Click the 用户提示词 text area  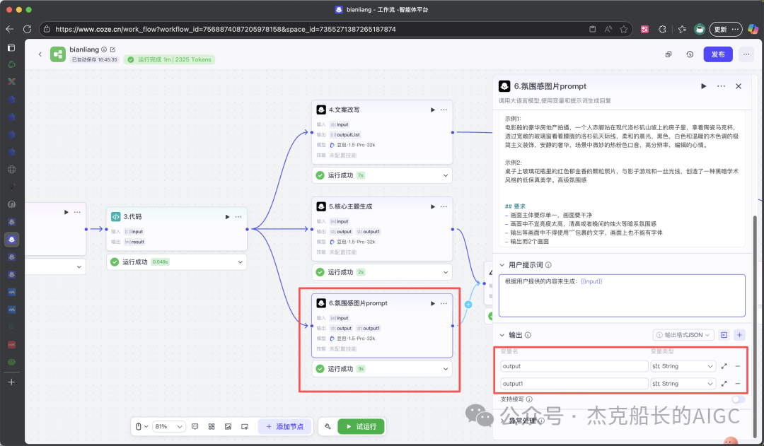[622, 295]
